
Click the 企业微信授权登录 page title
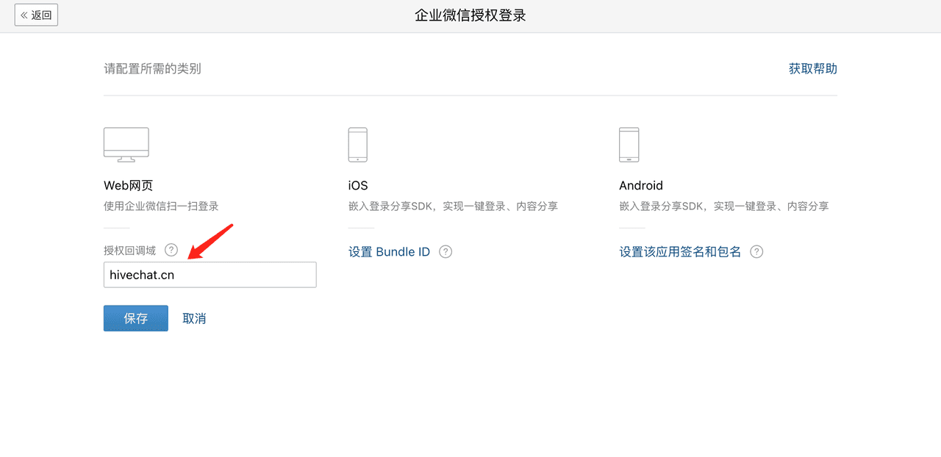tap(470, 15)
